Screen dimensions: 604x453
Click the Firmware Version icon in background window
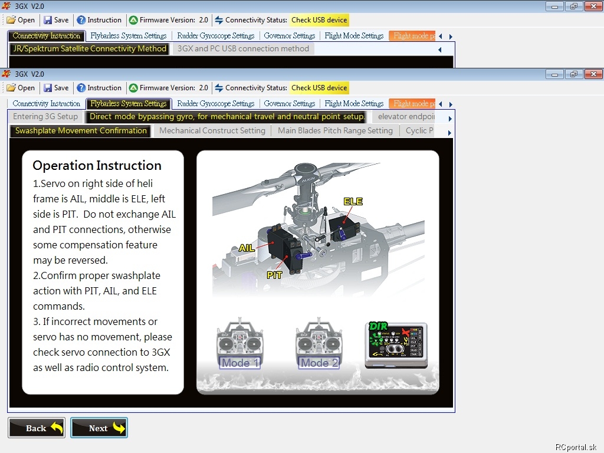point(133,20)
